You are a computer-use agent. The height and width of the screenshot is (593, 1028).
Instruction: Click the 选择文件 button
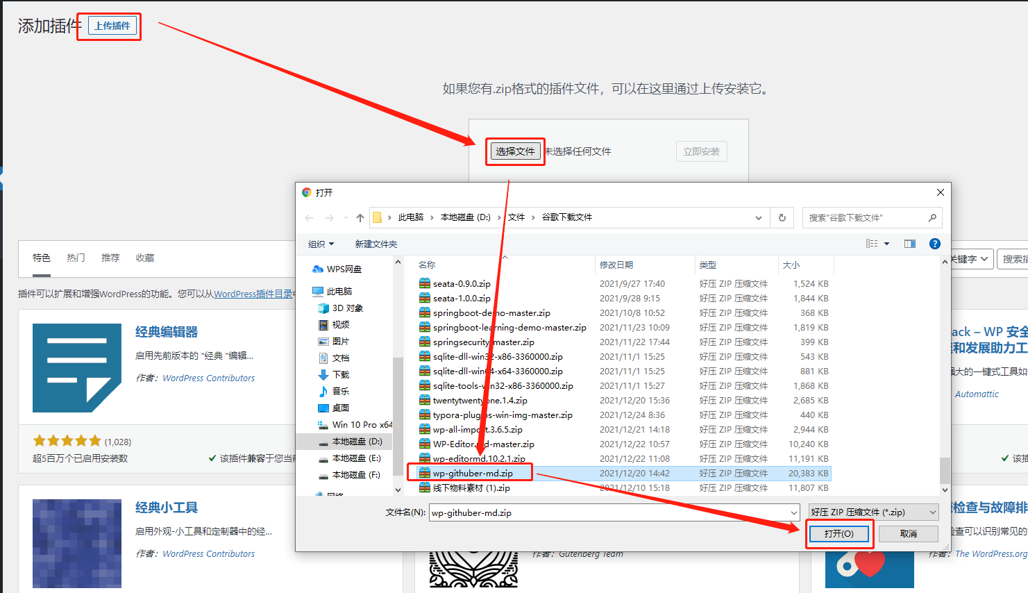pos(515,151)
